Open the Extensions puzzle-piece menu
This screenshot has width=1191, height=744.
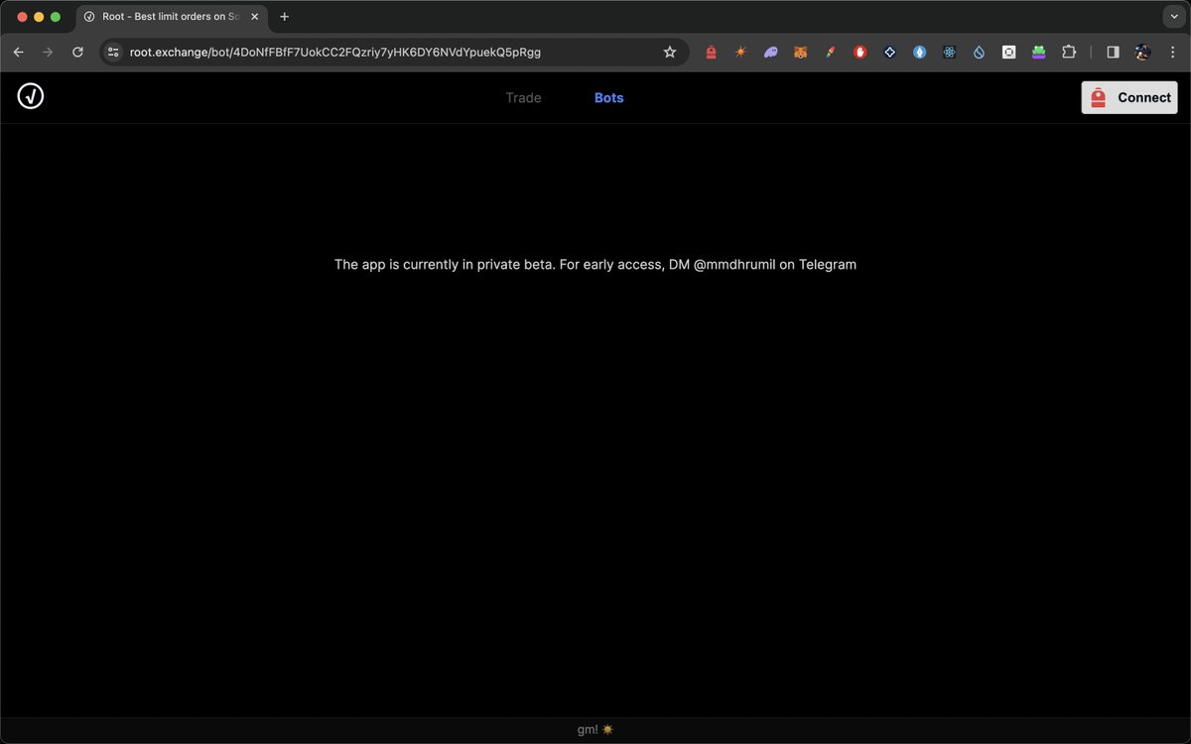[x=1069, y=53]
